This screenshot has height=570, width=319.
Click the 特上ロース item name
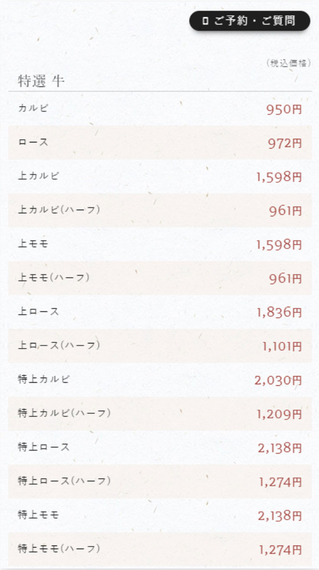44,447
